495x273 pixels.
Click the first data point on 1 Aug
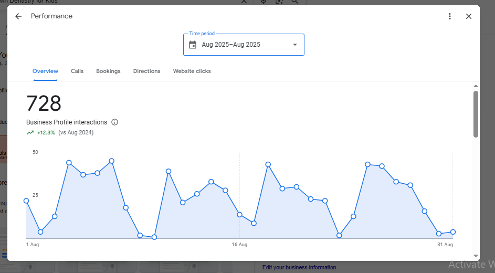coord(26,201)
